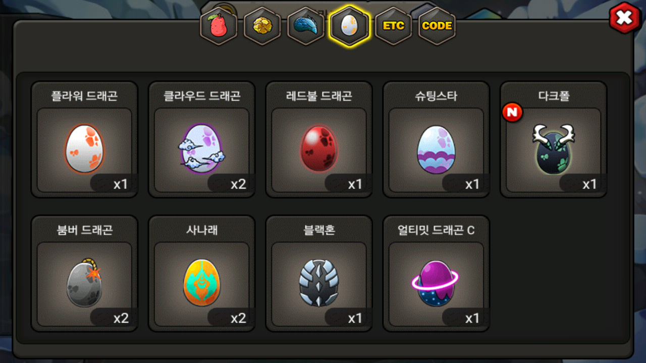Select the 붐버 드래곤 bomb egg

[84, 282]
